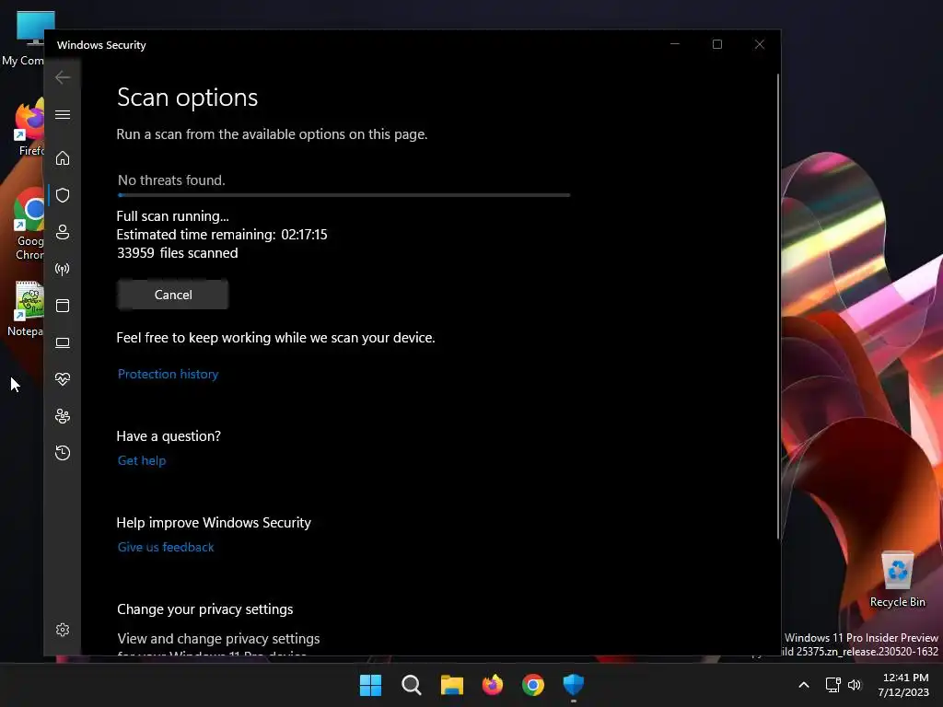The height and width of the screenshot is (707, 943).
Task: Show hidden system tray icons
Action: coord(803,685)
